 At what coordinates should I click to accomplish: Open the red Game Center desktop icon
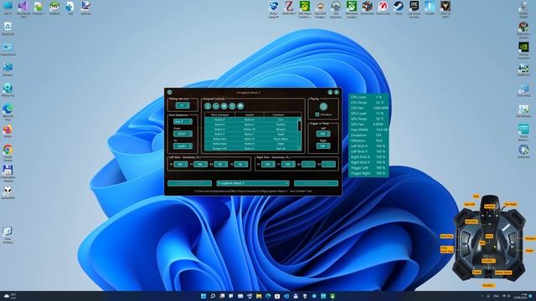pos(383,8)
